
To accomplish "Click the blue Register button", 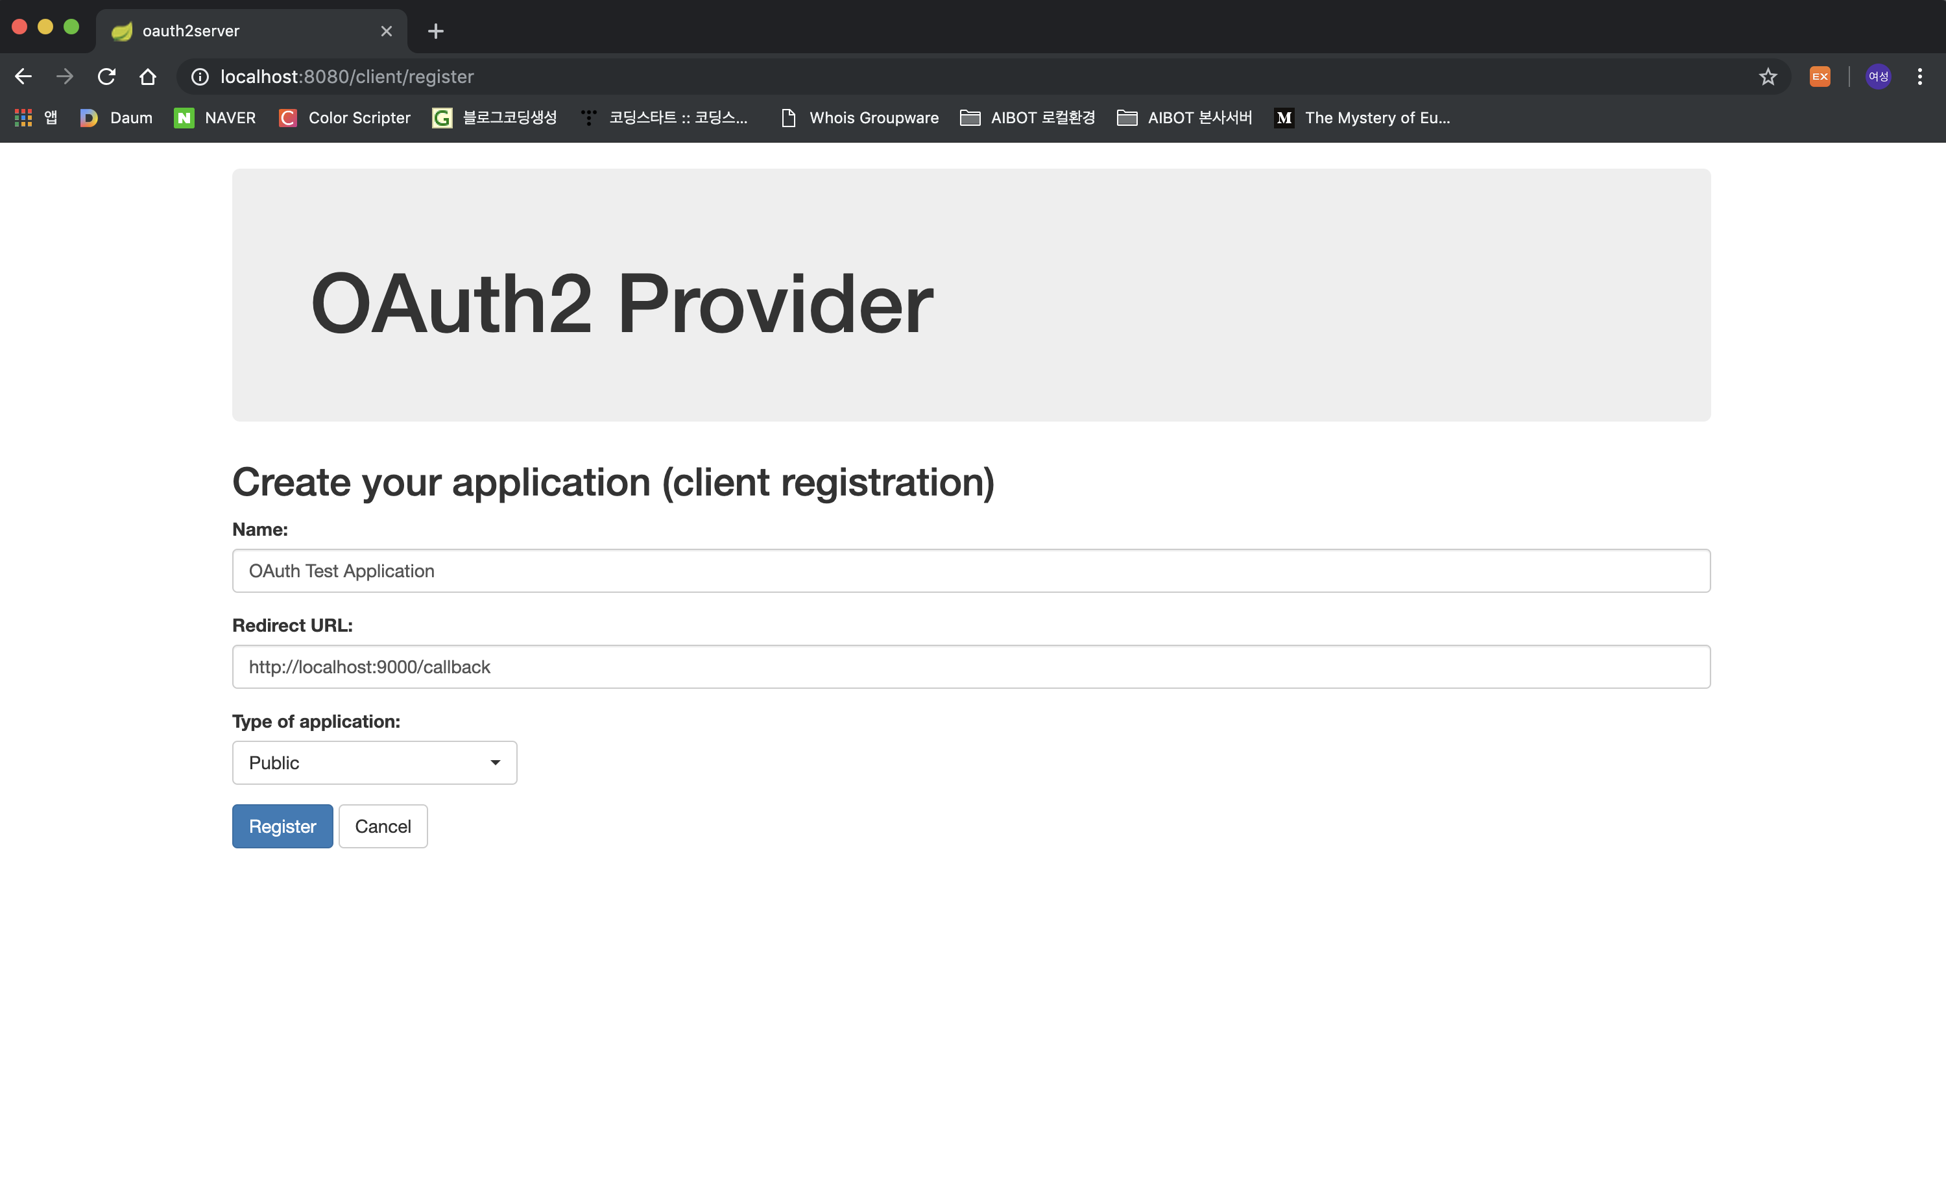I will click(282, 826).
